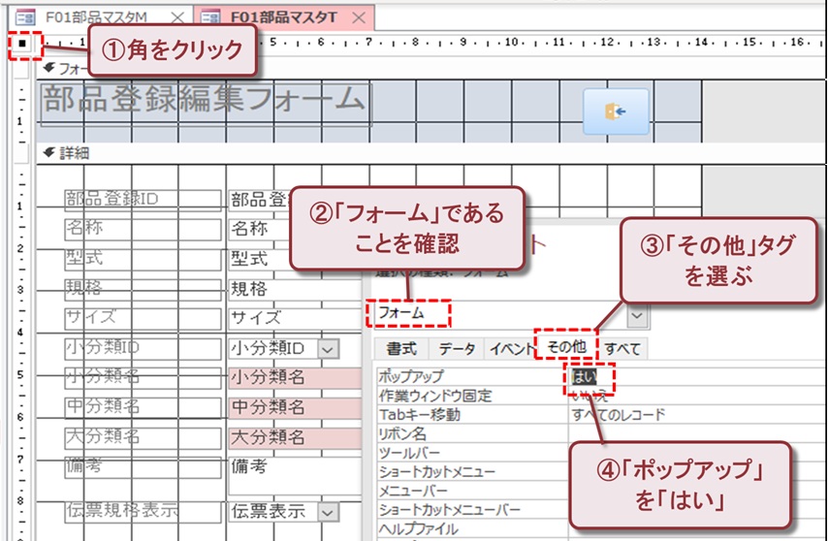This screenshot has width=829, height=541.
Task: Click the form selector square at ruler corner
Action: [20, 43]
